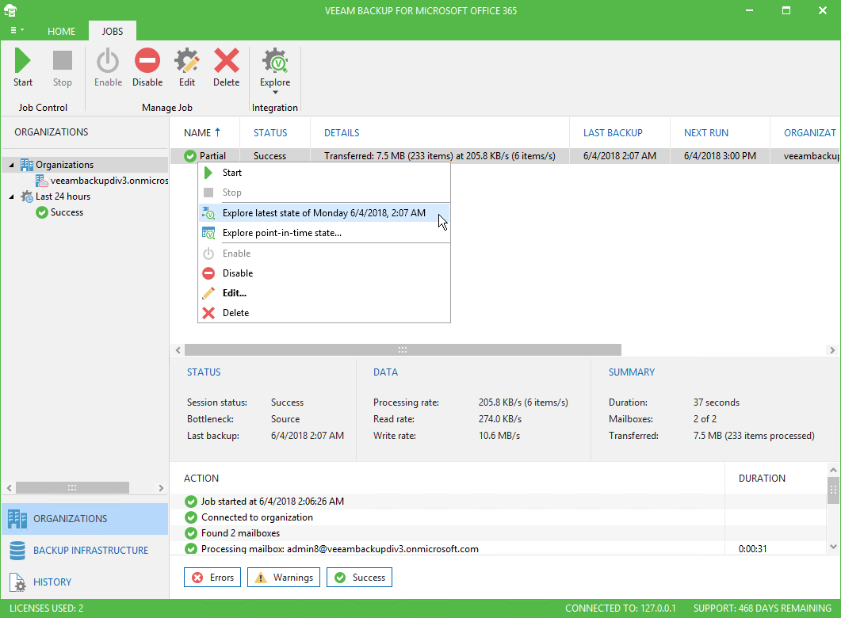
Task: Click the Veeam application icon in title bar
Action: click(x=10, y=10)
